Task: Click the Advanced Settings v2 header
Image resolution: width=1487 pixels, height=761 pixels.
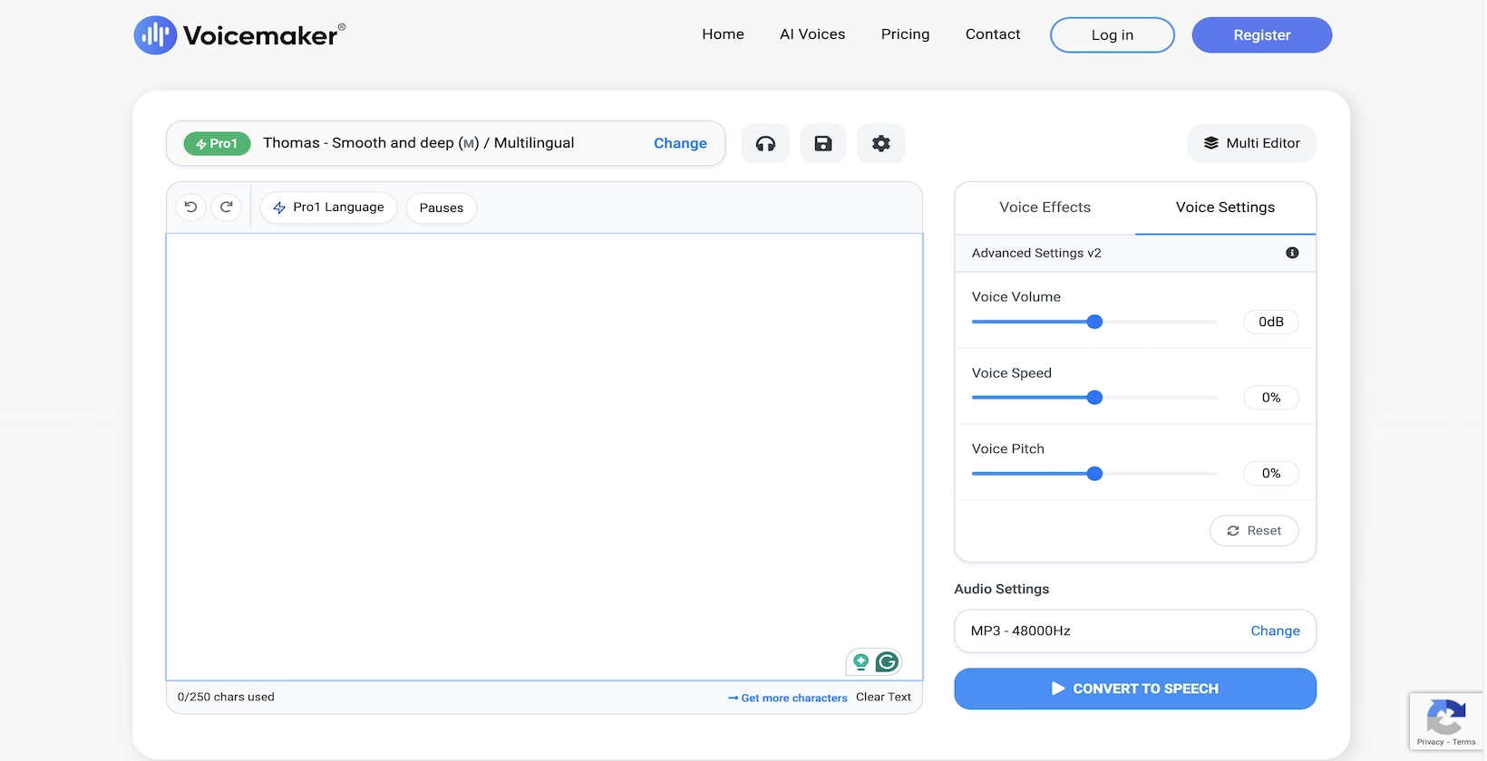Action: click(x=1135, y=253)
